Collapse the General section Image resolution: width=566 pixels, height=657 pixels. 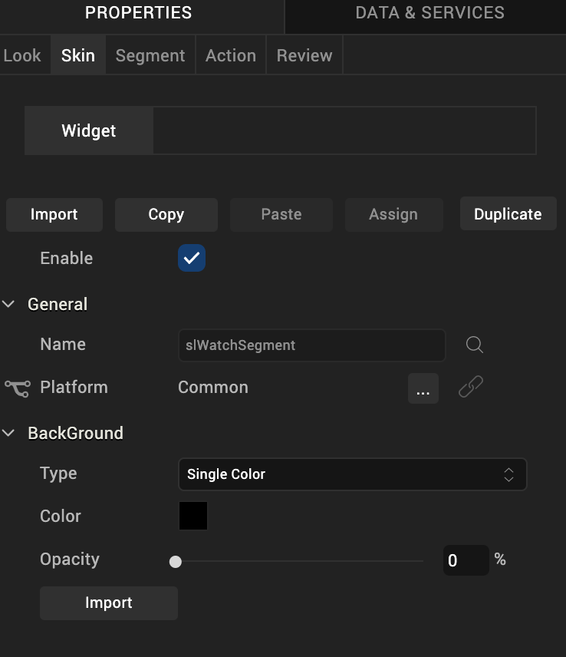9,305
